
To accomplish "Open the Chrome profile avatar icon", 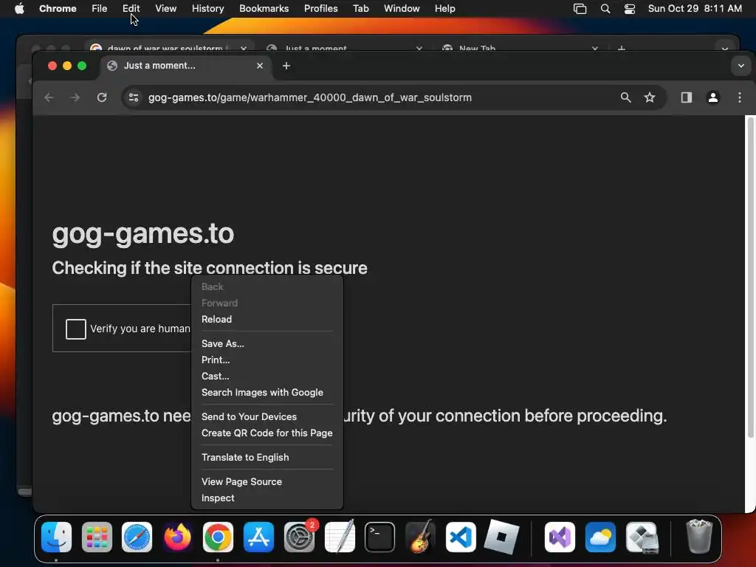I will (x=713, y=97).
